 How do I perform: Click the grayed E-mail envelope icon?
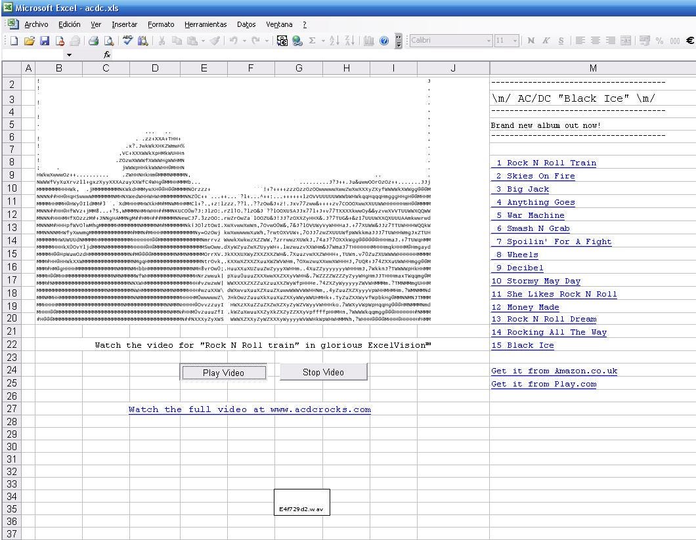pyautogui.click(x=75, y=41)
